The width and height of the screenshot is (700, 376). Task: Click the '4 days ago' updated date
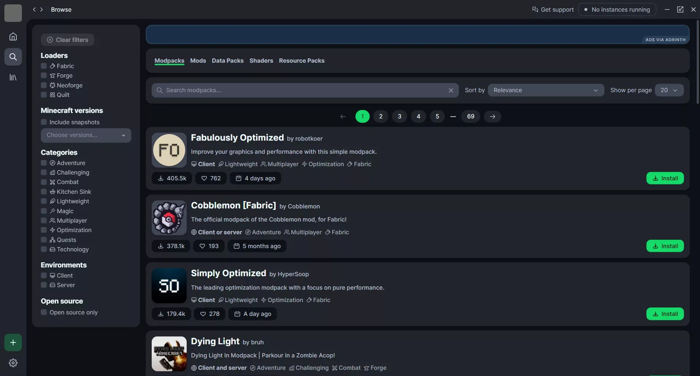(255, 178)
